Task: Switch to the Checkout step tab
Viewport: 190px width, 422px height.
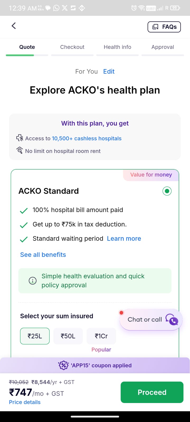Action: pyautogui.click(x=72, y=47)
